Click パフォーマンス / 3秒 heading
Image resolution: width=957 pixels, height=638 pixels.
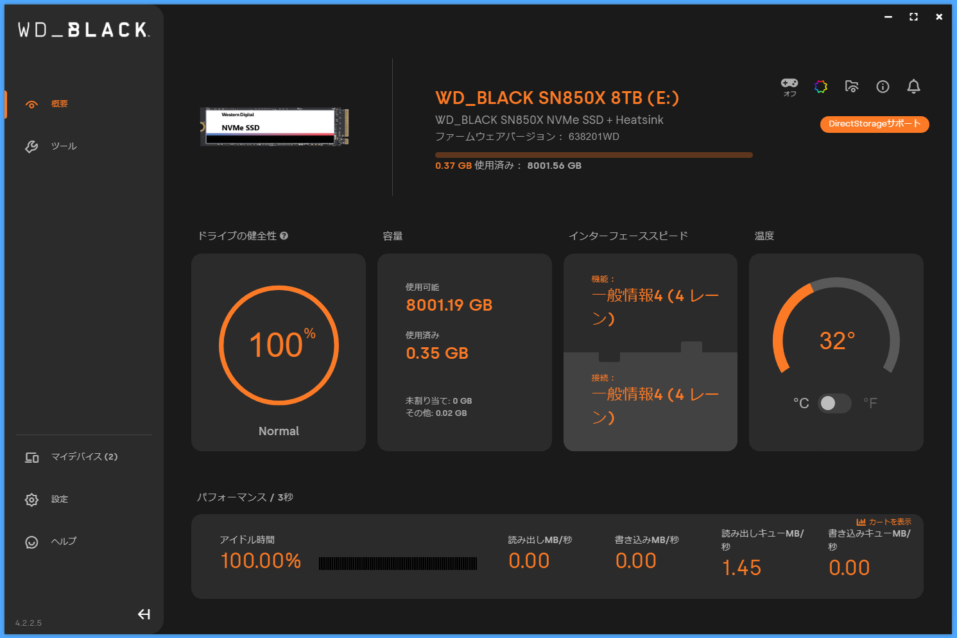pyautogui.click(x=245, y=497)
